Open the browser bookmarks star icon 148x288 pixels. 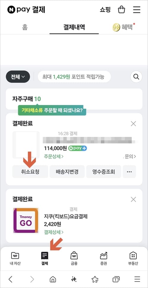click(95, 279)
